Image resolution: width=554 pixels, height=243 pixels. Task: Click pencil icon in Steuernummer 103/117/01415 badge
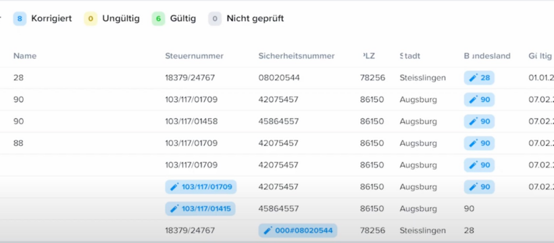[x=174, y=209]
